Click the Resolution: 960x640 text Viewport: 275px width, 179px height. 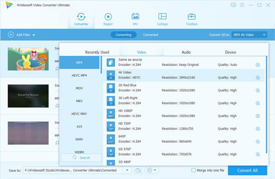176,141
